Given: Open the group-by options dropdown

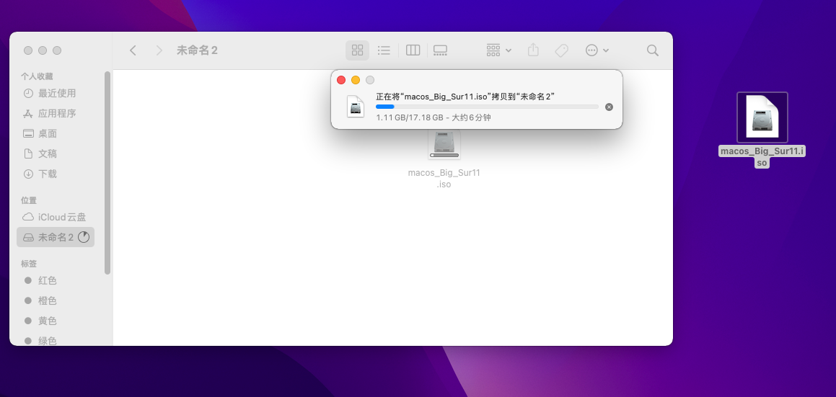Looking at the screenshot, I should [499, 50].
